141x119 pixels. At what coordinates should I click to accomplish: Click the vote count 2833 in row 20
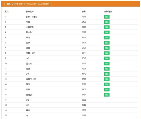(x=84, y=115)
